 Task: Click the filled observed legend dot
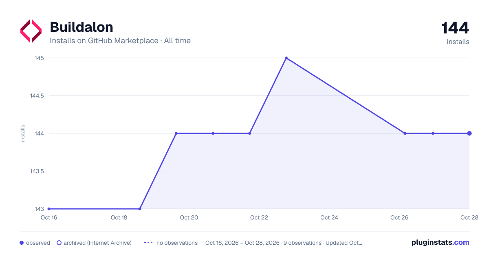(x=22, y=243)
